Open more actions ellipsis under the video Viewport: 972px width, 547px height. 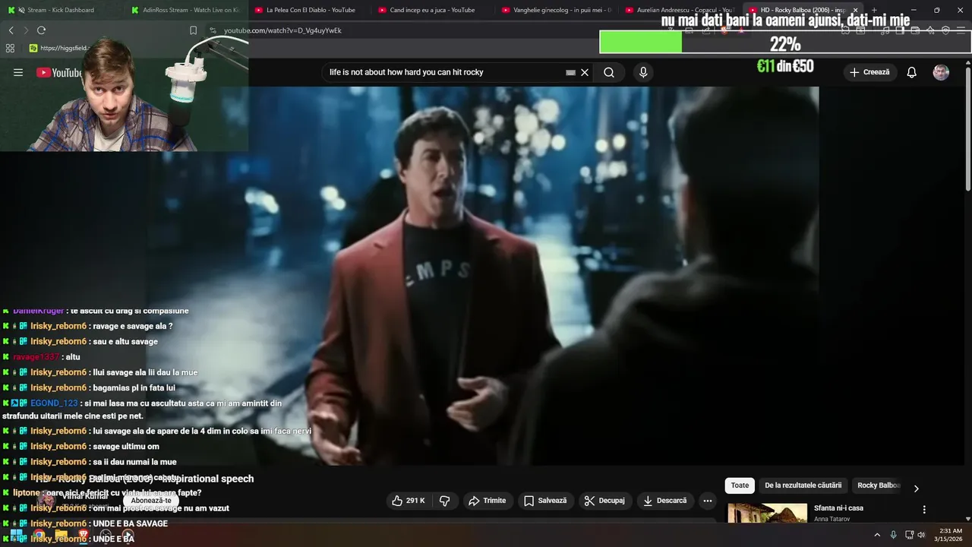(x=708, y=501)
